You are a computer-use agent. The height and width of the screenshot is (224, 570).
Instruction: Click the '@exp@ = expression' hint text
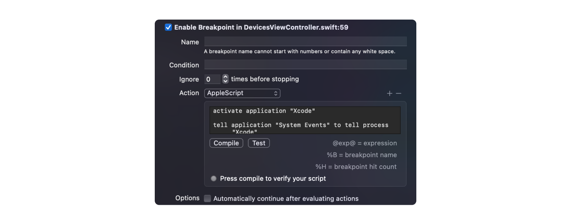click(x=364, y=143)
